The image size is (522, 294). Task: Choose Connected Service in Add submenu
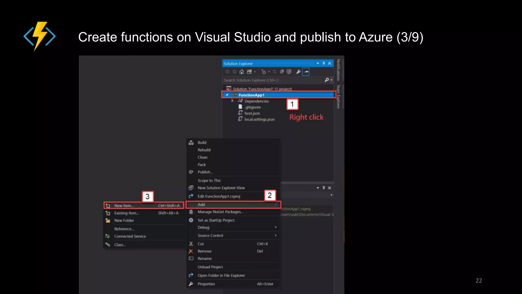144,236
